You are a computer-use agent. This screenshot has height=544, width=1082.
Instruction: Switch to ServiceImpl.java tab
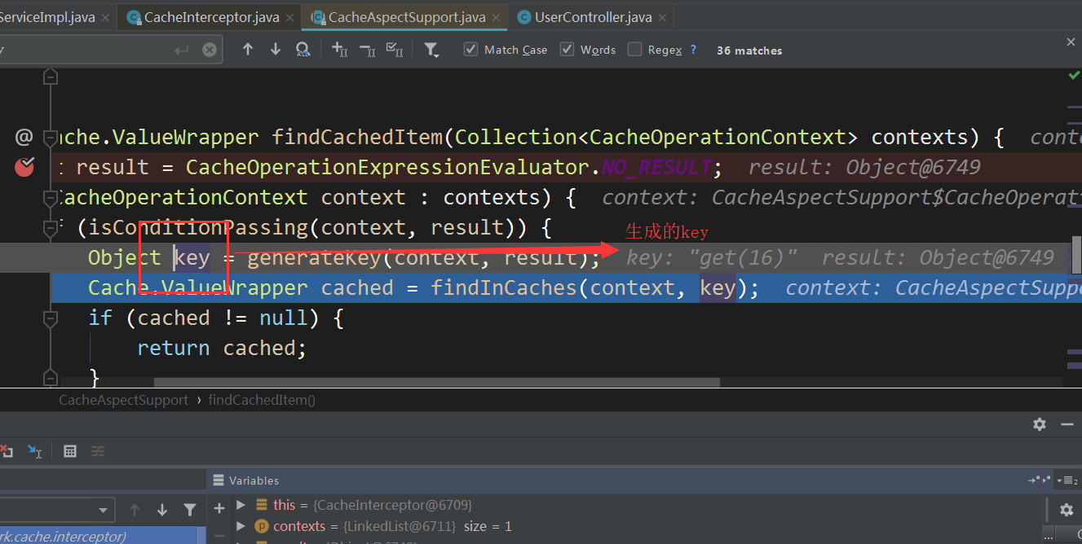point(47,17)
